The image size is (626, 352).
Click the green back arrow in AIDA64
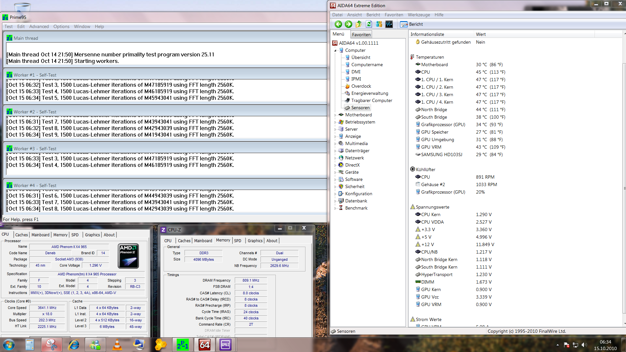(x=338, y=24)
